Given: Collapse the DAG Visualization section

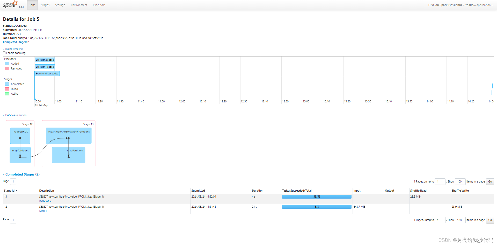Looking at the screenshot, I should (x=15, y=115).
